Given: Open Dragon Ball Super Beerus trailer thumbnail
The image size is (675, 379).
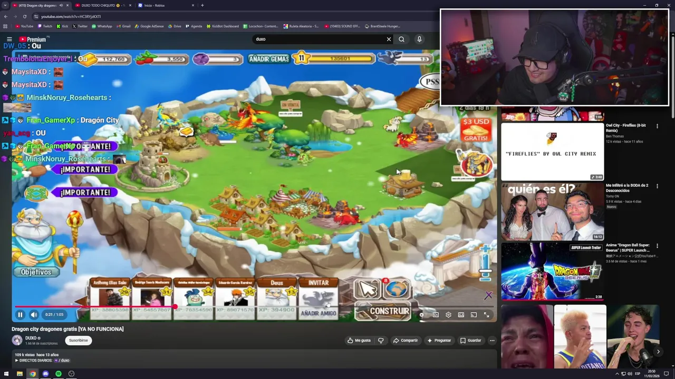Looking at the screenshot, I should click(x=552, y=271).
